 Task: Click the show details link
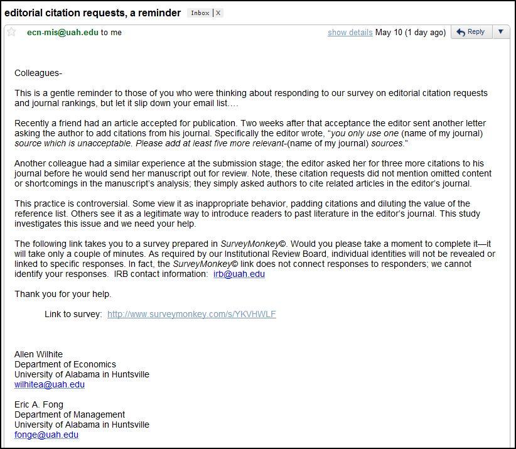pos(350,33)
